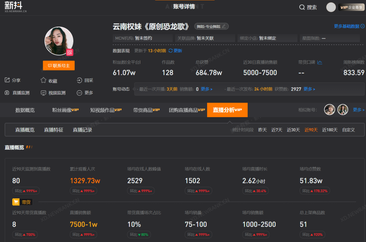Click the 自定义 custom date link

click(x=348, y=130)
